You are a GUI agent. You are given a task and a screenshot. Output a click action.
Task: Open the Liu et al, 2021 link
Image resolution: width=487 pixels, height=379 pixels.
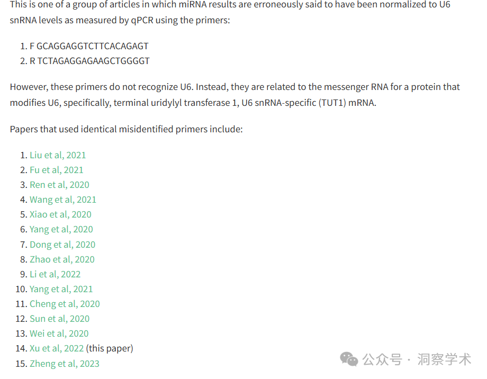[58, 155]
